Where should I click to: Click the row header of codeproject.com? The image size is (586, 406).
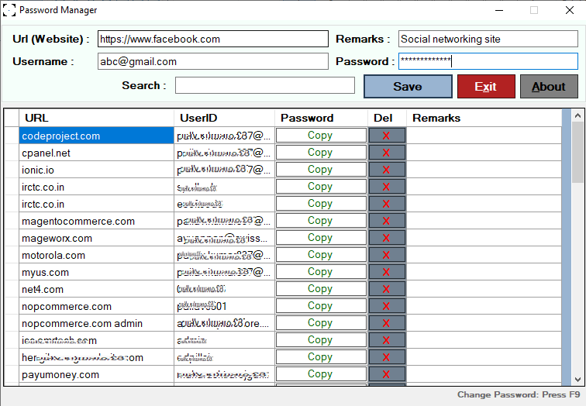point(12,136)
